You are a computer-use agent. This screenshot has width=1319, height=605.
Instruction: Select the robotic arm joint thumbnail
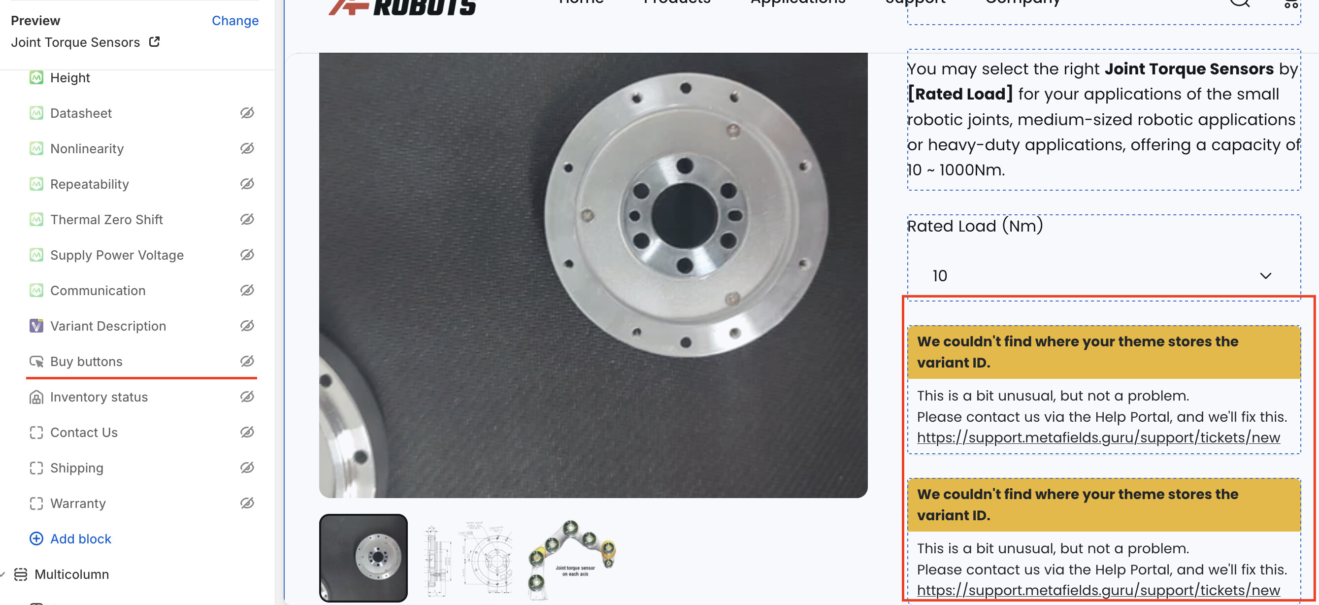(572, 558)
